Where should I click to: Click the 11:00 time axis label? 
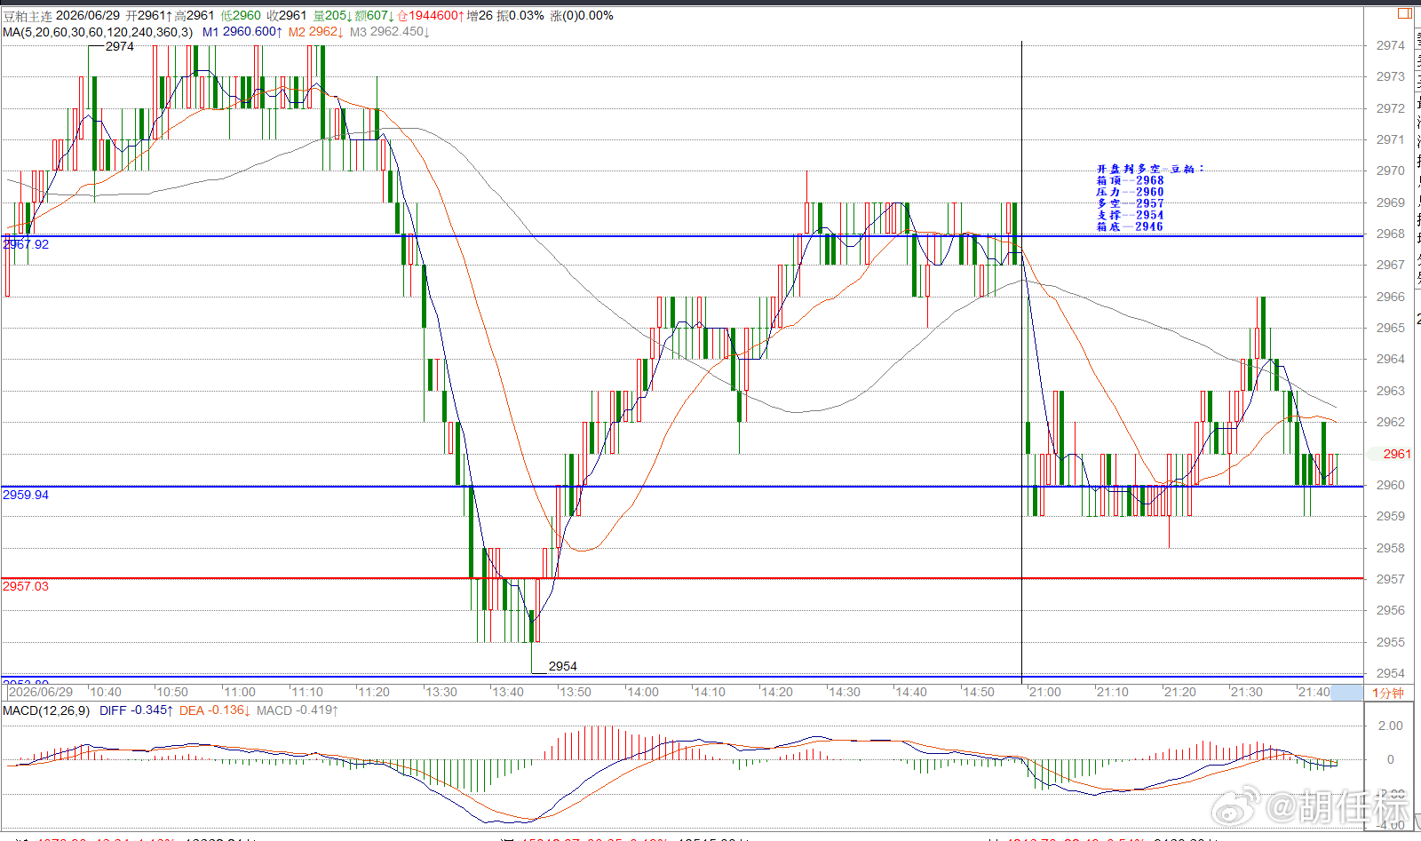(x=240, y=693)
